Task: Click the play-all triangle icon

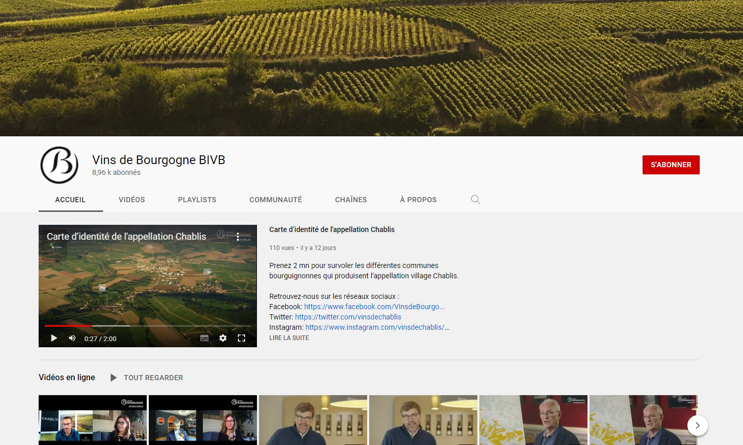Action: (114, 378)
